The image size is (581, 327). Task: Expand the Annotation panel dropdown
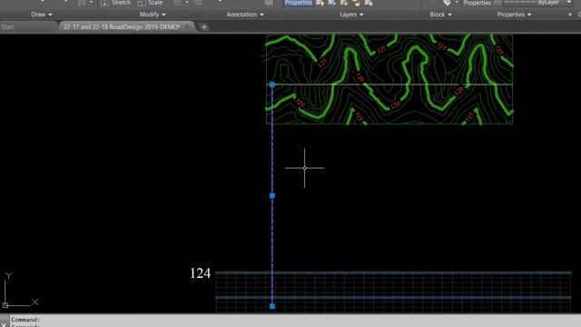(x=245, y=15)
